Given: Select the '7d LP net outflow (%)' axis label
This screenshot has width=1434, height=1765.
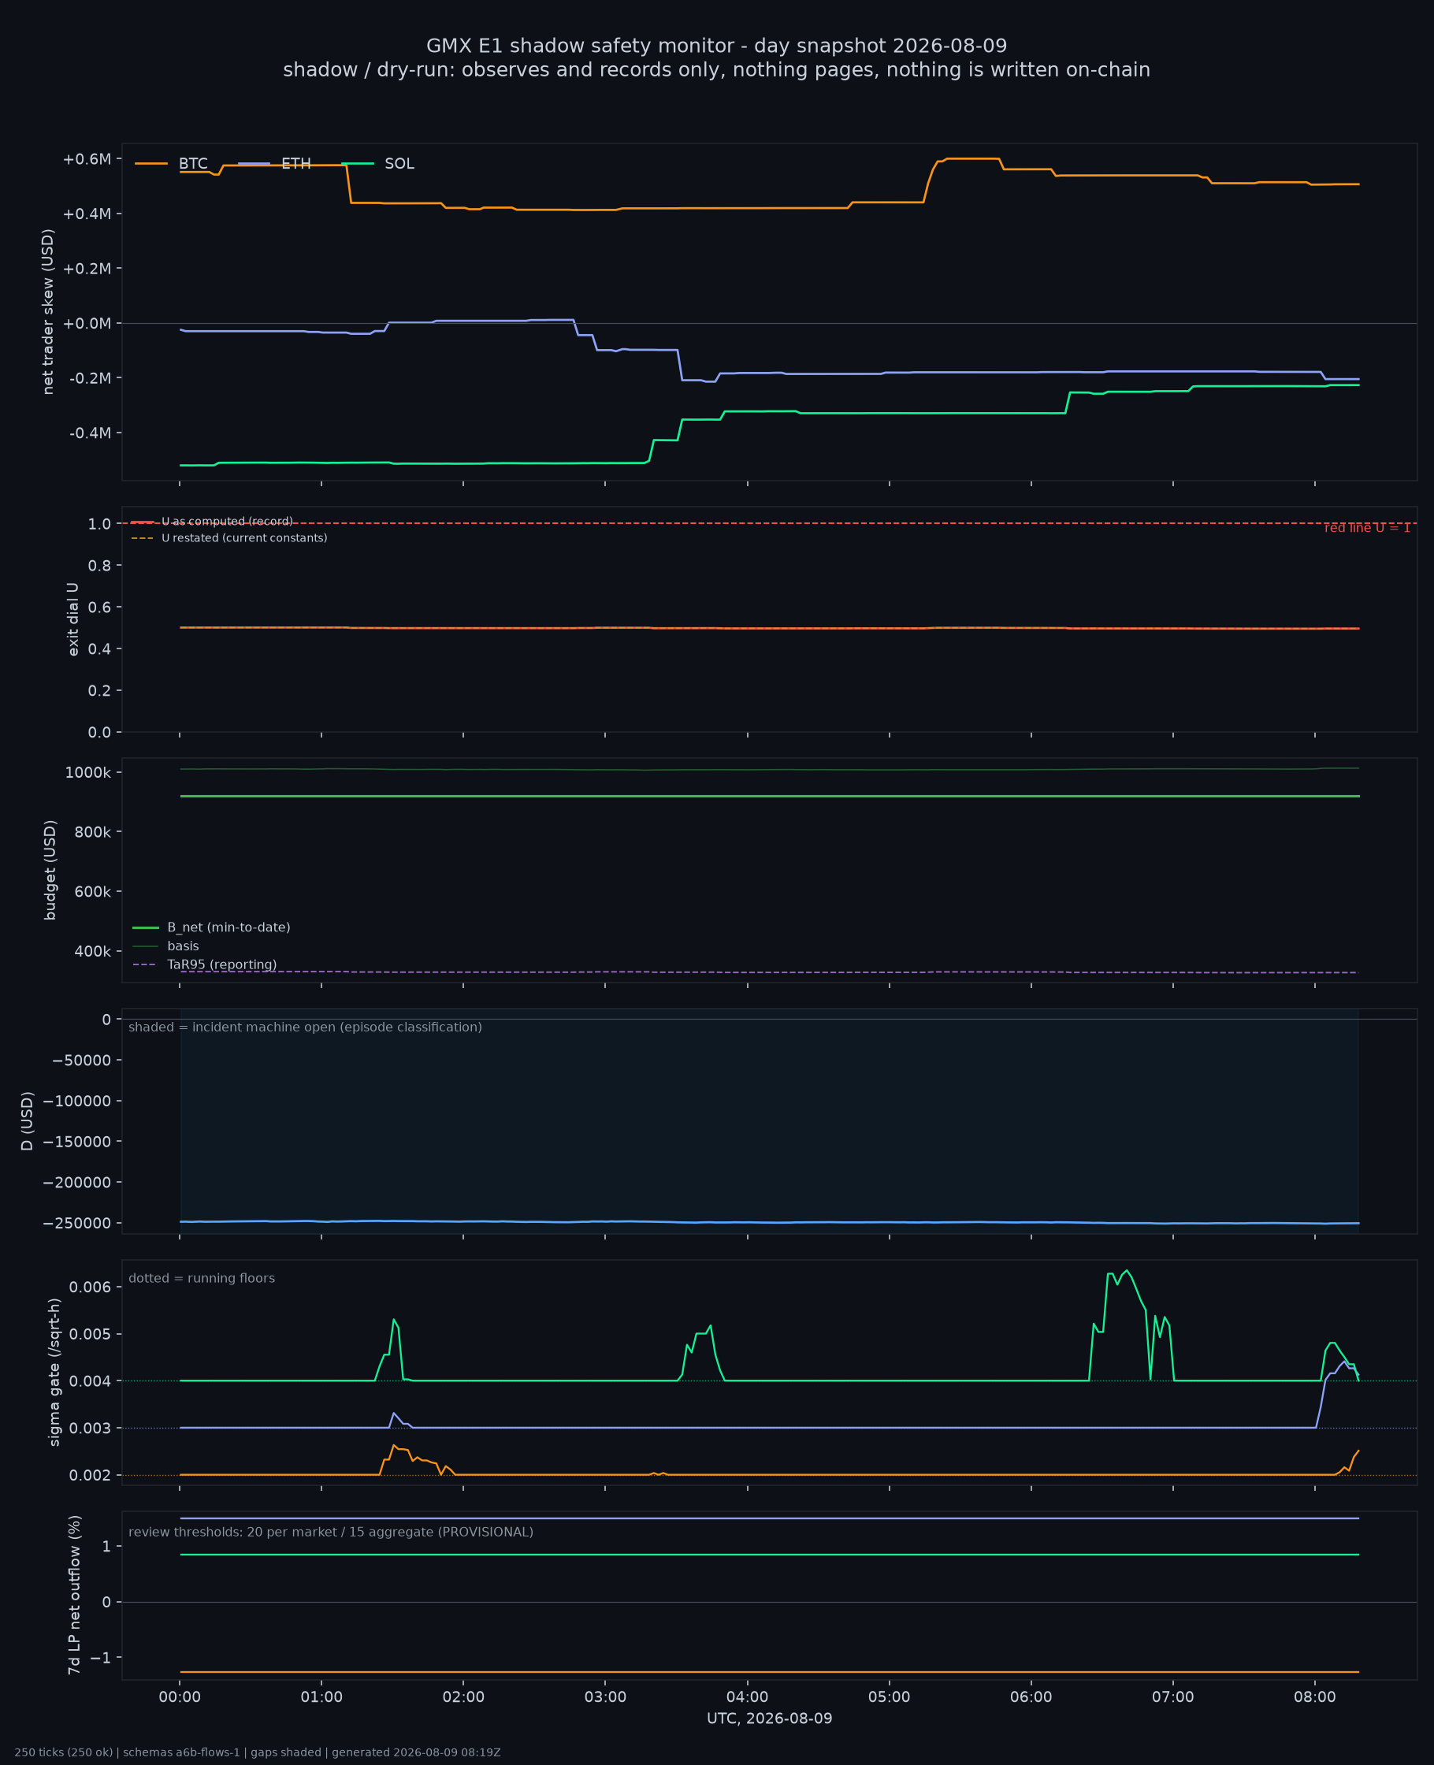Looking at the screenshot, I should 74,1595.
